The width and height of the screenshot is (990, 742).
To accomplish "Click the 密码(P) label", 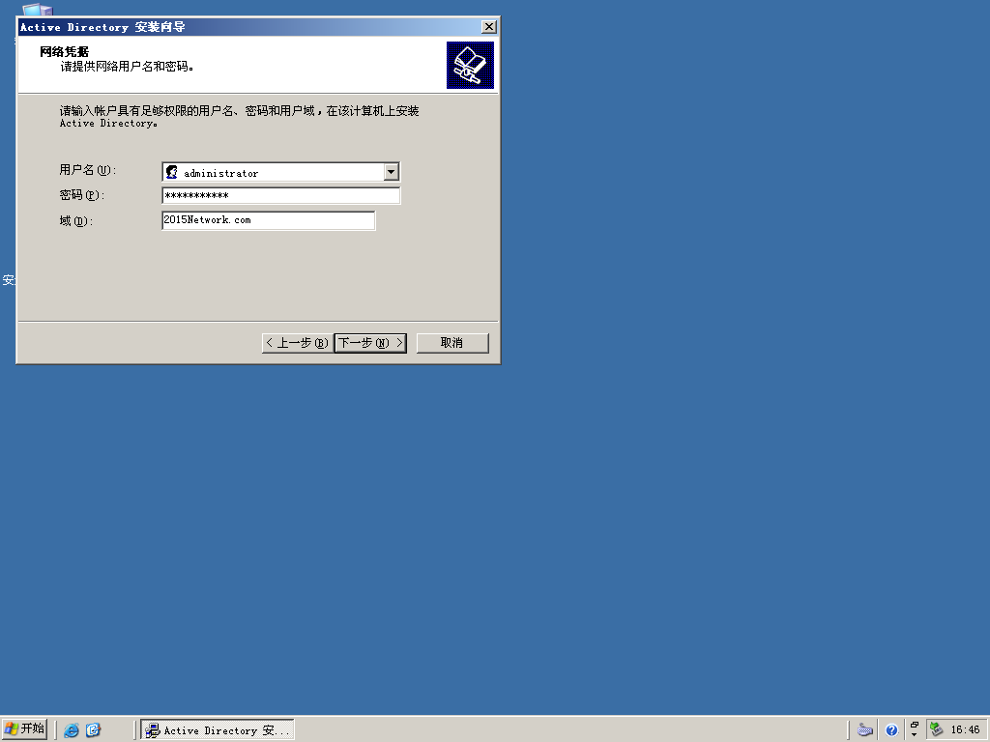I will click(x=82, y=195).
